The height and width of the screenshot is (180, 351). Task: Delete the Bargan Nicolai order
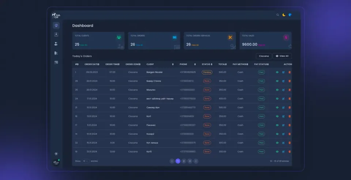coord(290,72)
